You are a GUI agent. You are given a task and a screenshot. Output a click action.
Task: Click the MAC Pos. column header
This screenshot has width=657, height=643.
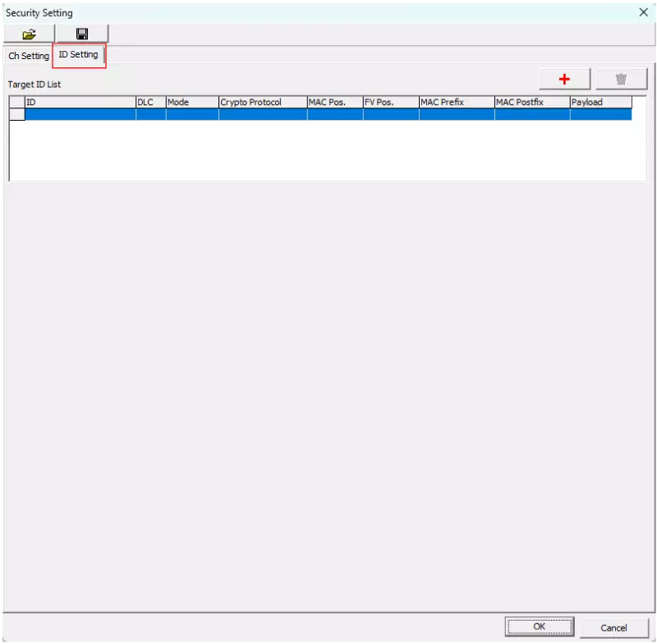(x=333, y=102)
